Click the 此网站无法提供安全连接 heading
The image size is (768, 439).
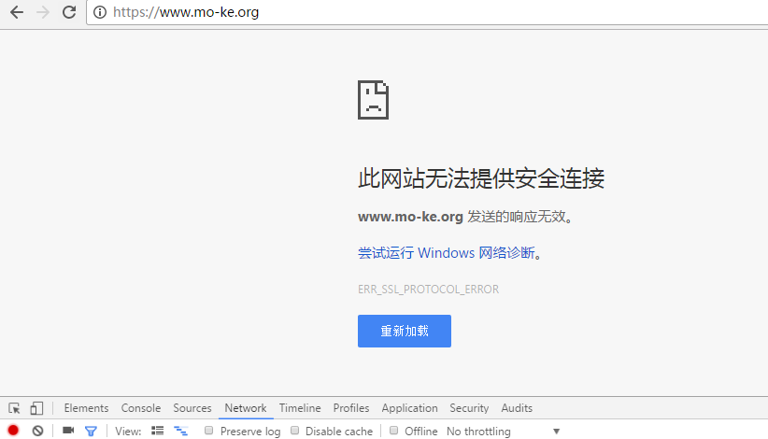pos(481,177)
